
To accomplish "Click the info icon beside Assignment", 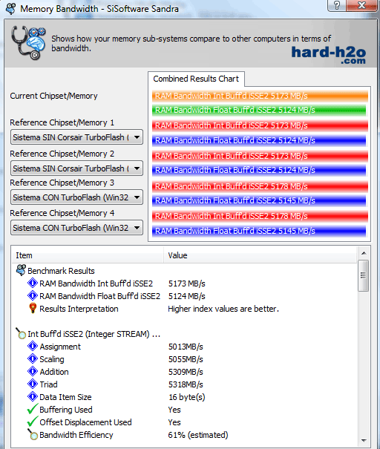I will [x=33, y=346].
